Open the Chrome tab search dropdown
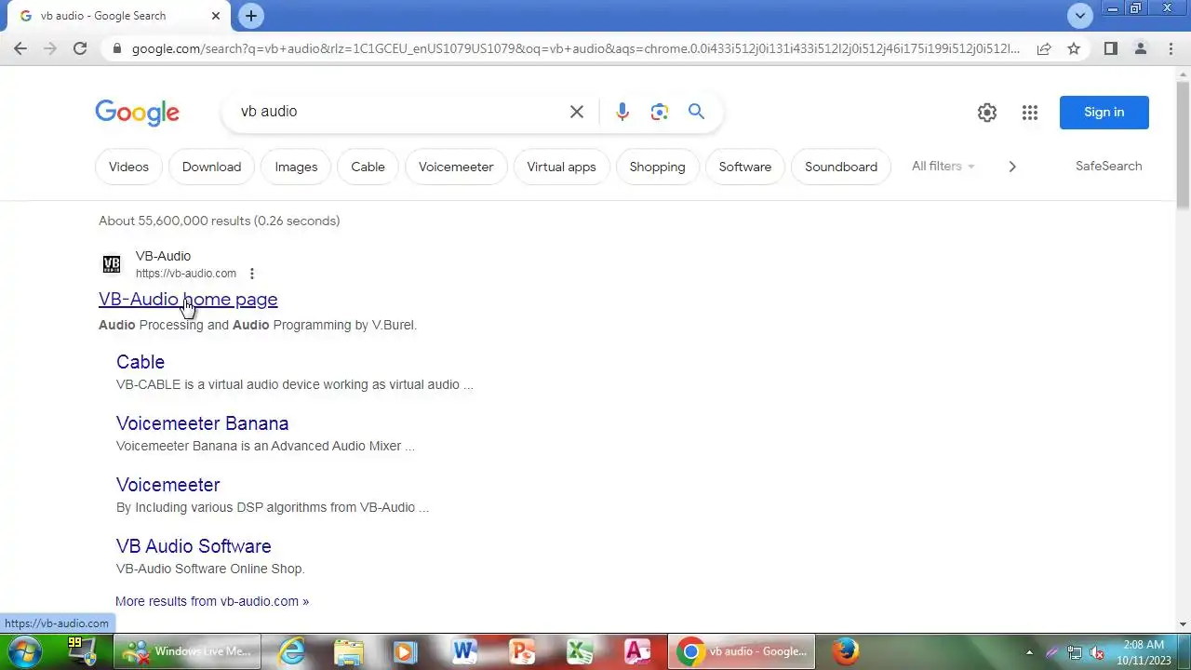 [1080, 16]
